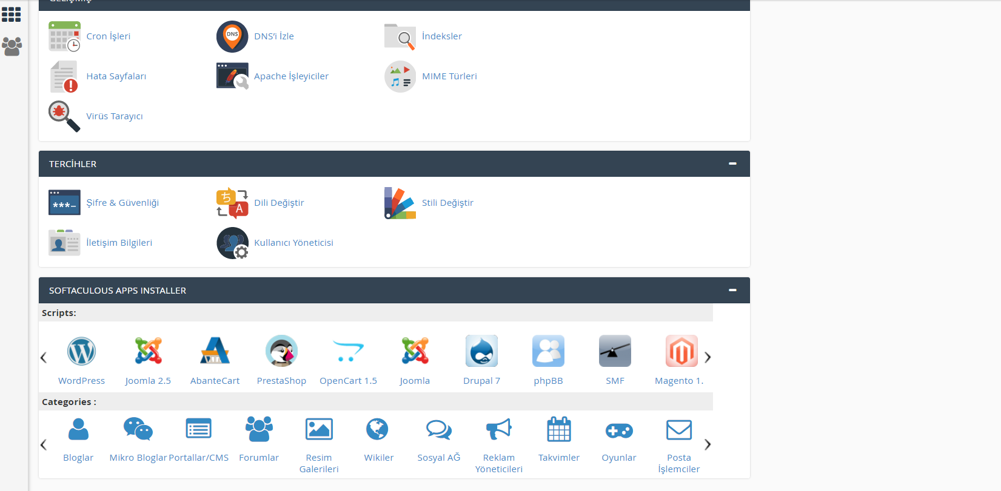Click the Cron İşleri link text
Screen dimensions: 1001x491
[x=109, y=36]
